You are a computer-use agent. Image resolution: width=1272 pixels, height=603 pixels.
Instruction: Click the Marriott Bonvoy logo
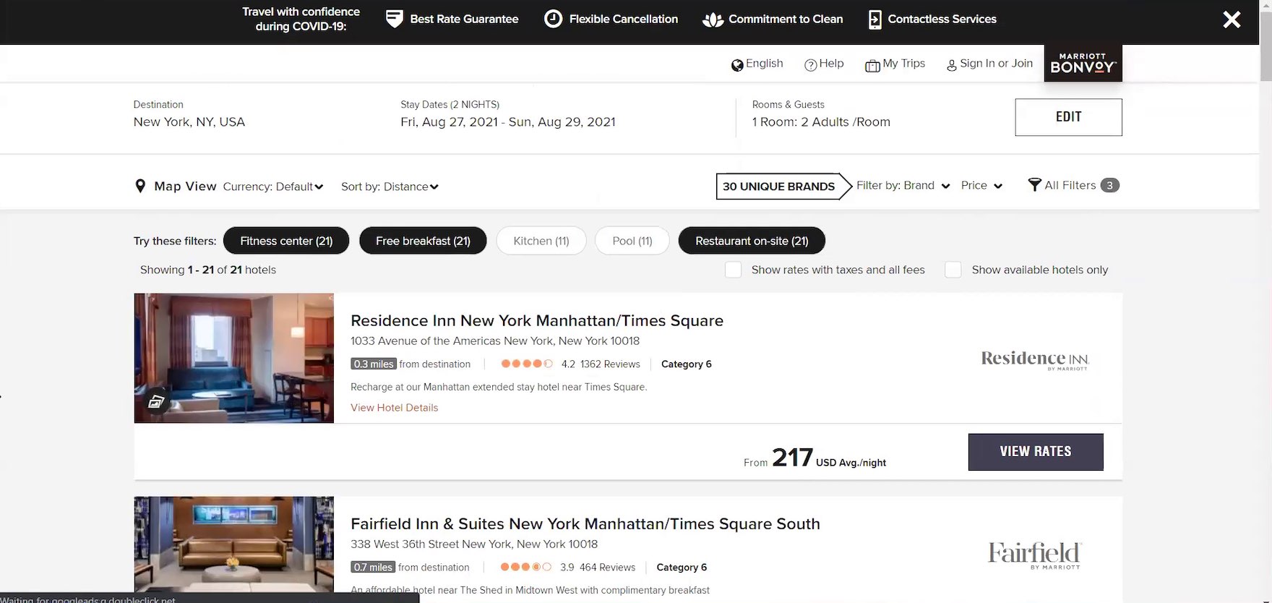point(1083,64)
